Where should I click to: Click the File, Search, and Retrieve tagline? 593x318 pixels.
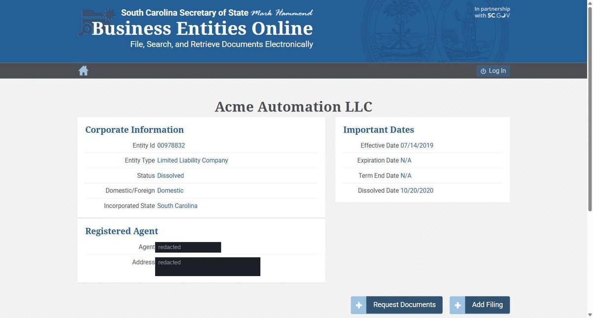222,44
